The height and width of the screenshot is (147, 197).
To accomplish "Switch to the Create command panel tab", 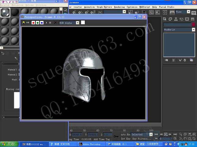I will 165,19.
